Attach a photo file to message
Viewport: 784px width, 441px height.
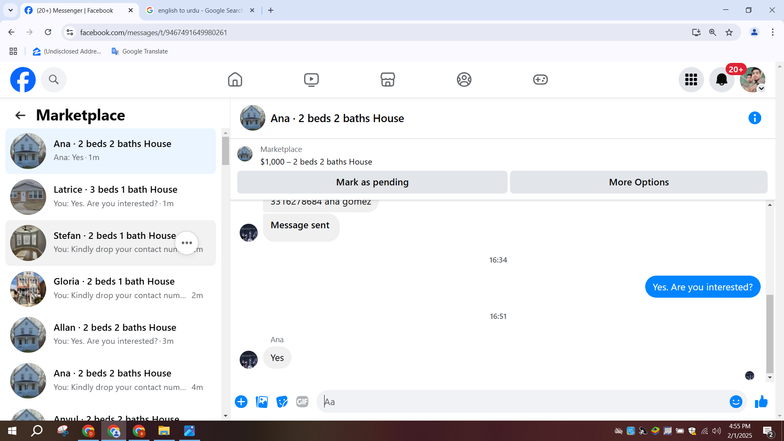click(262, 402)
